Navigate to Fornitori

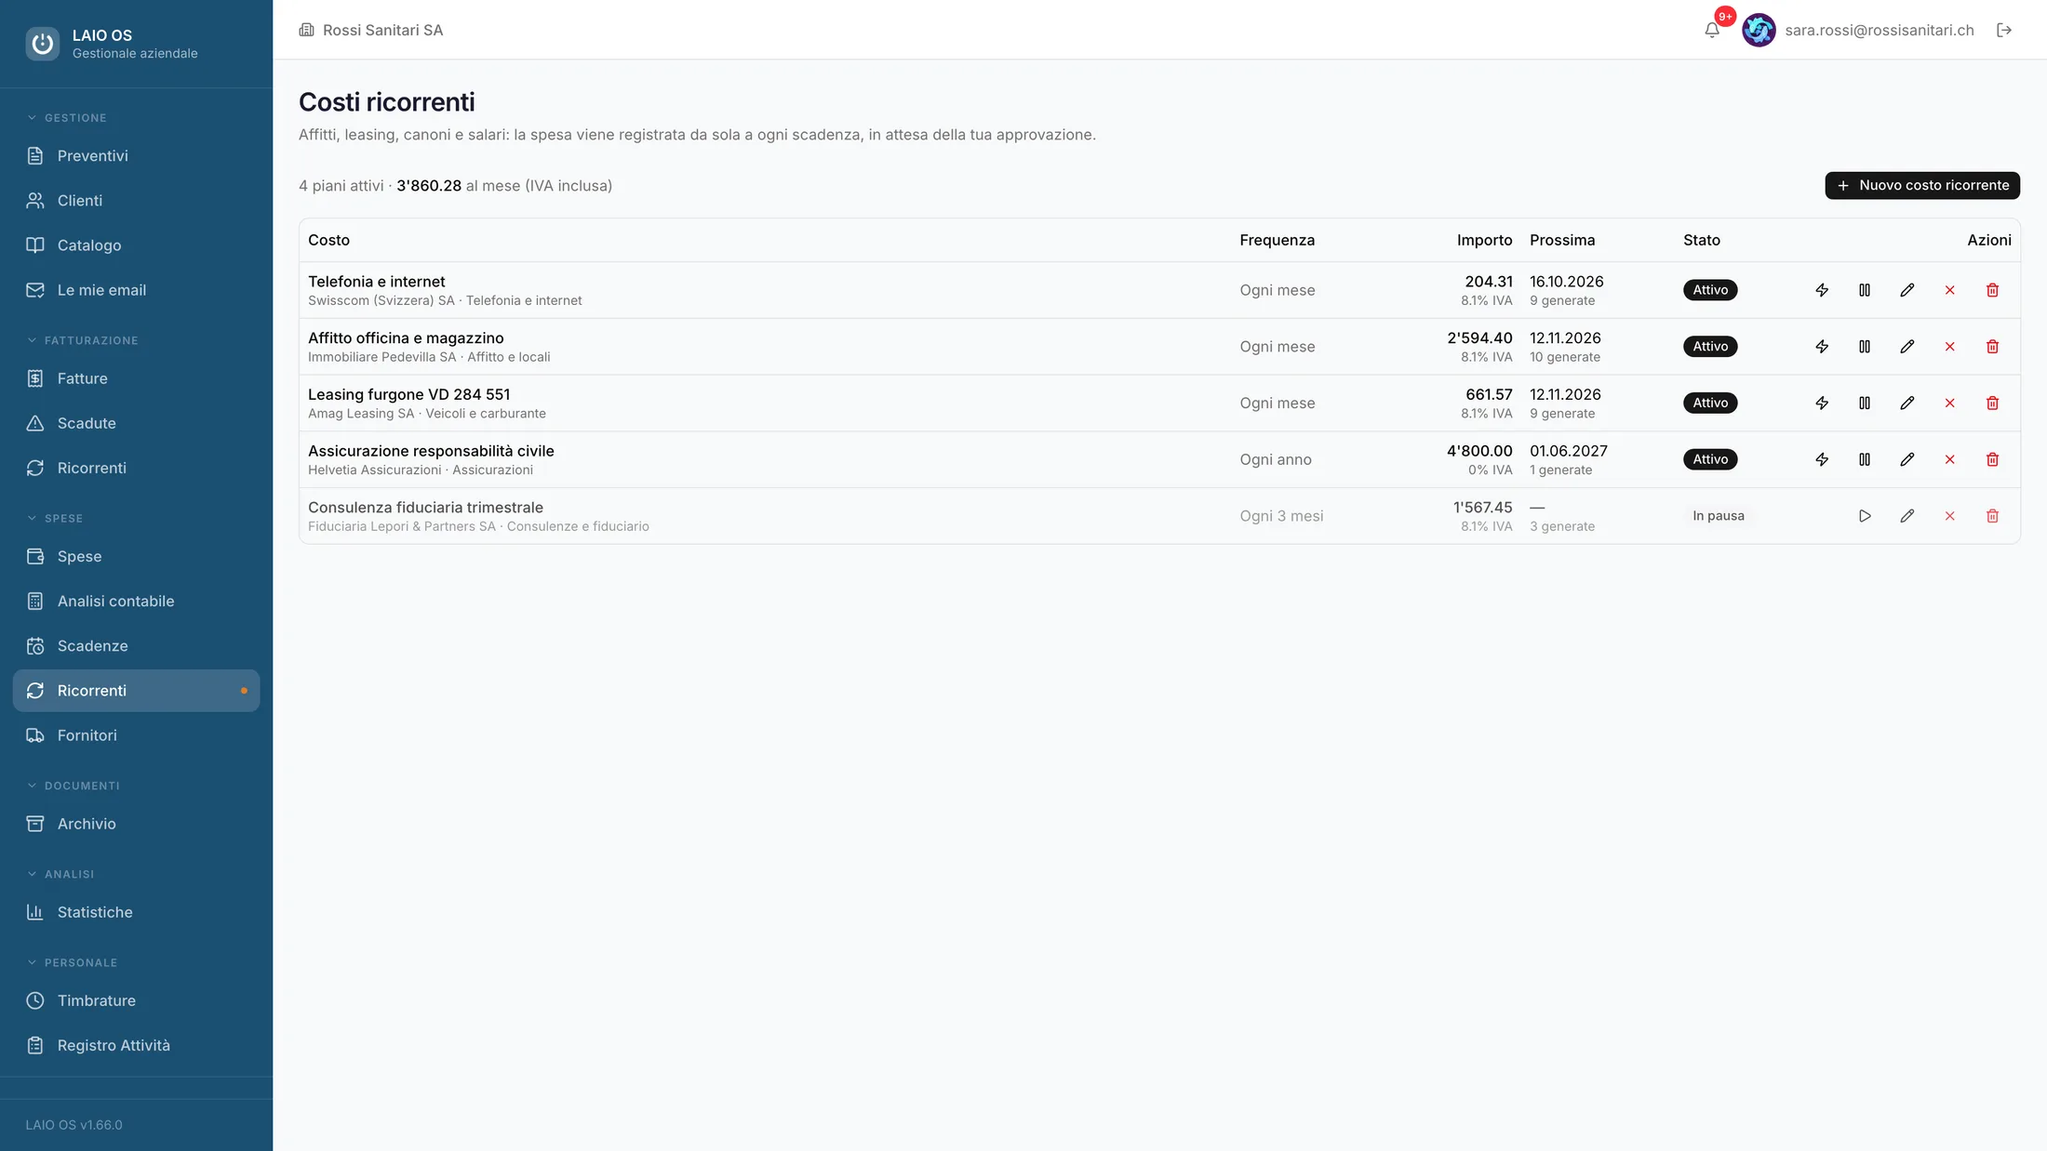tap(136, 735)
